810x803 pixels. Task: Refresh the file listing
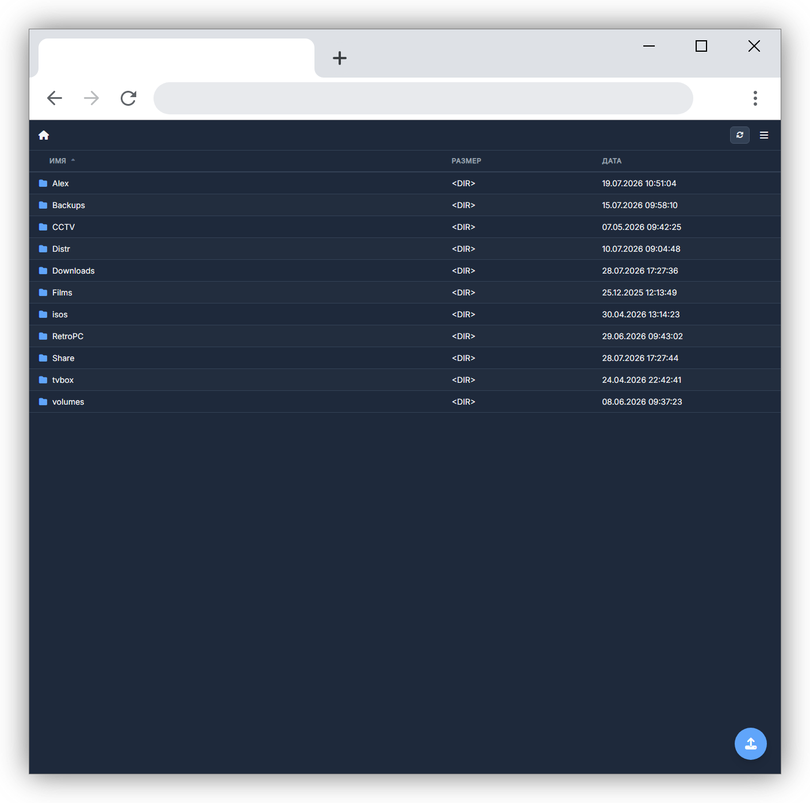pyautogui.click(x=740, y=135)
